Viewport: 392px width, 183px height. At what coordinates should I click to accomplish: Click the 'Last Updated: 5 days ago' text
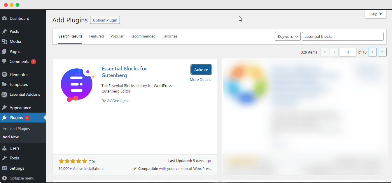[x=190, y=161]
